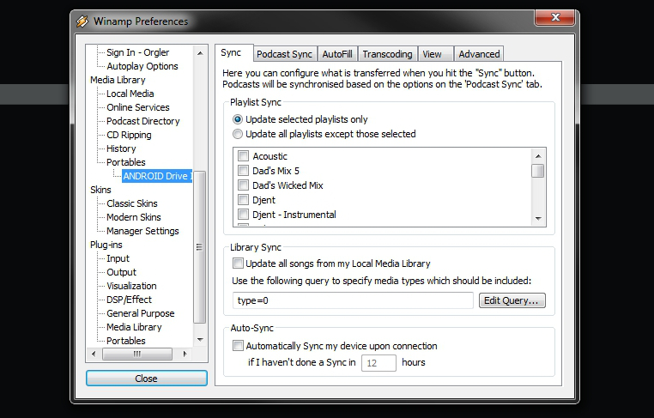Check the Djent playlist checkbox

[243, 200]
